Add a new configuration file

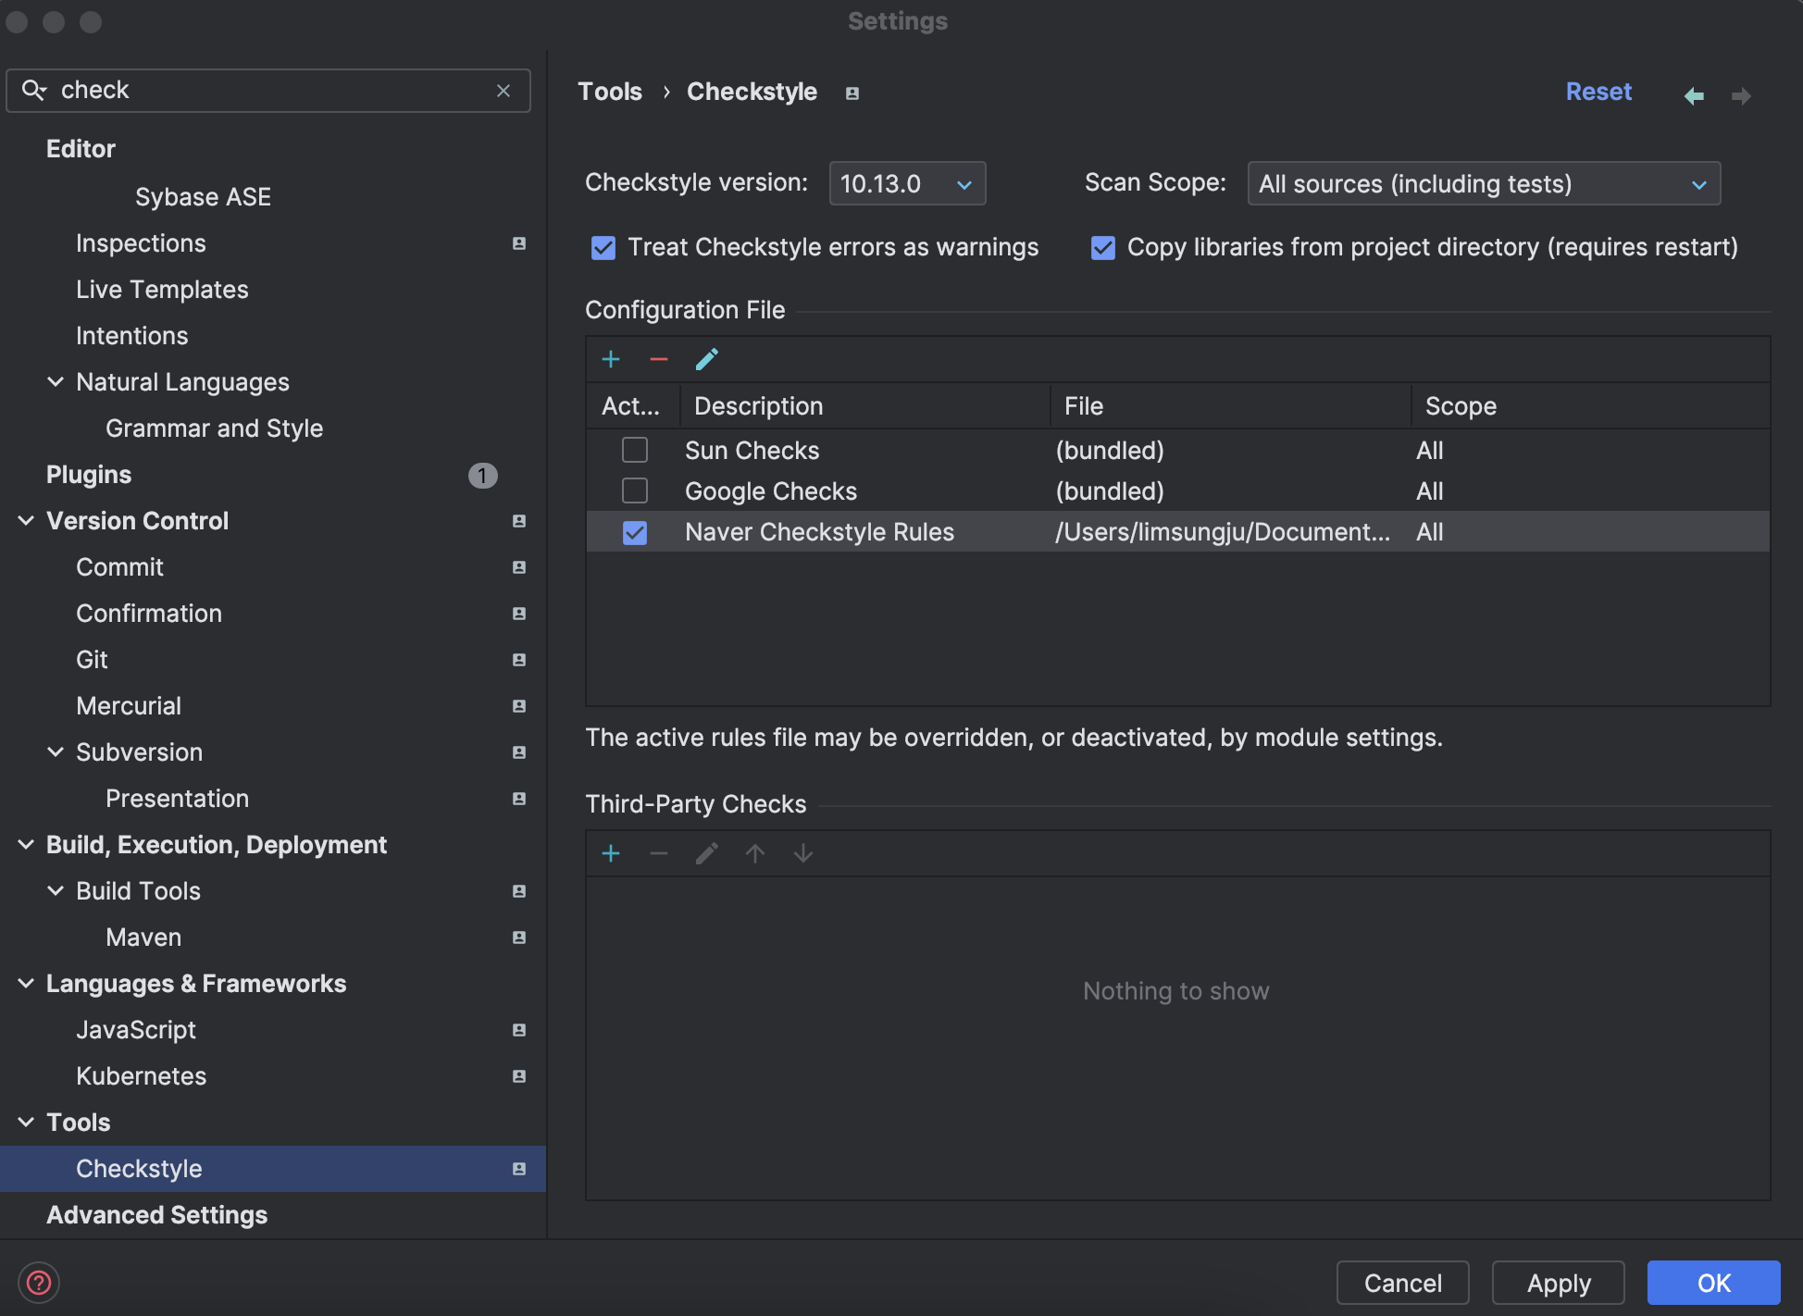pos(611,359)
